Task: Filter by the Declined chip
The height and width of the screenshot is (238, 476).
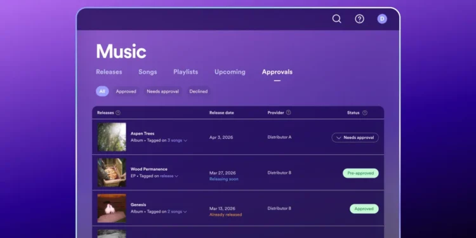Action: [x=199, y=91]
